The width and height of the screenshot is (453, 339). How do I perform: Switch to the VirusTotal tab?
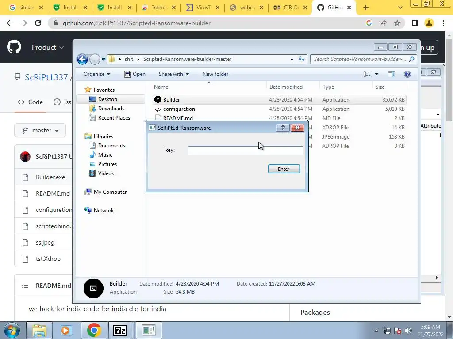(202, 8)
